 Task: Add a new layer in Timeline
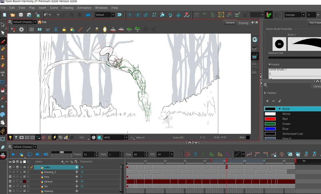[x=62, y=162]
